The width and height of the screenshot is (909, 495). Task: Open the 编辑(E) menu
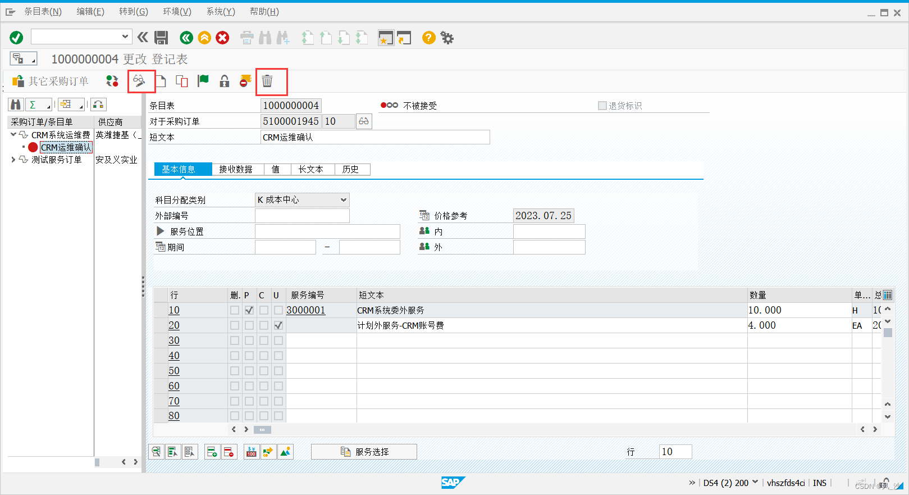pyautogui.click(x=90, y=11)
